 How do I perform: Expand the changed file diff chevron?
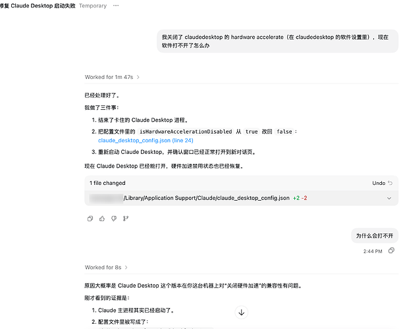pos(389,198)
